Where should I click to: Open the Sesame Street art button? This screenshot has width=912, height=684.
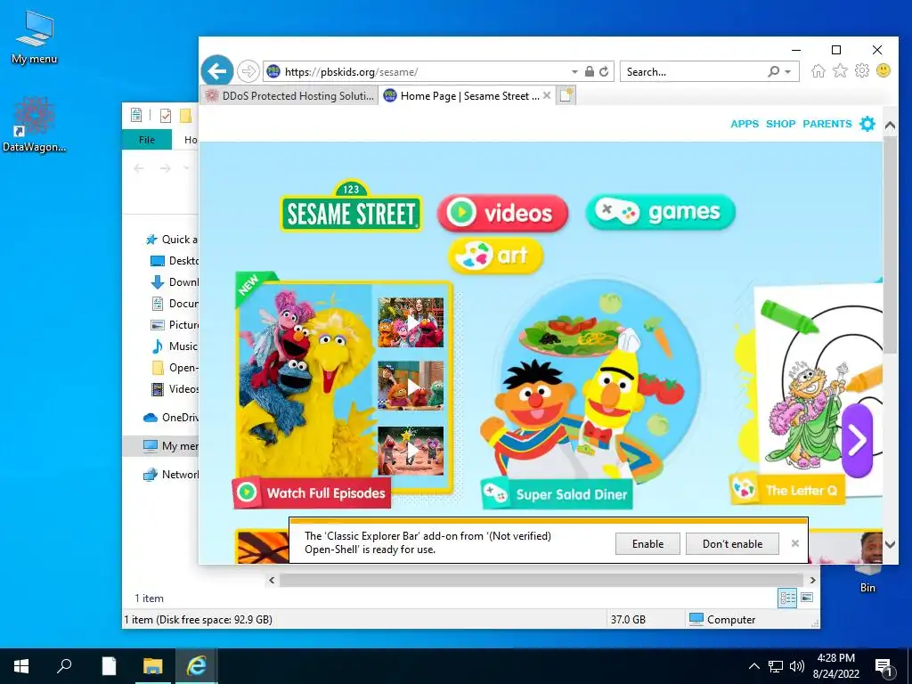point(495,256)
